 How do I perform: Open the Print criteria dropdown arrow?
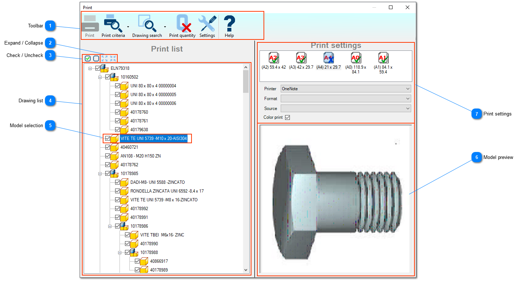pyautogui.click(x=128, y=27)
